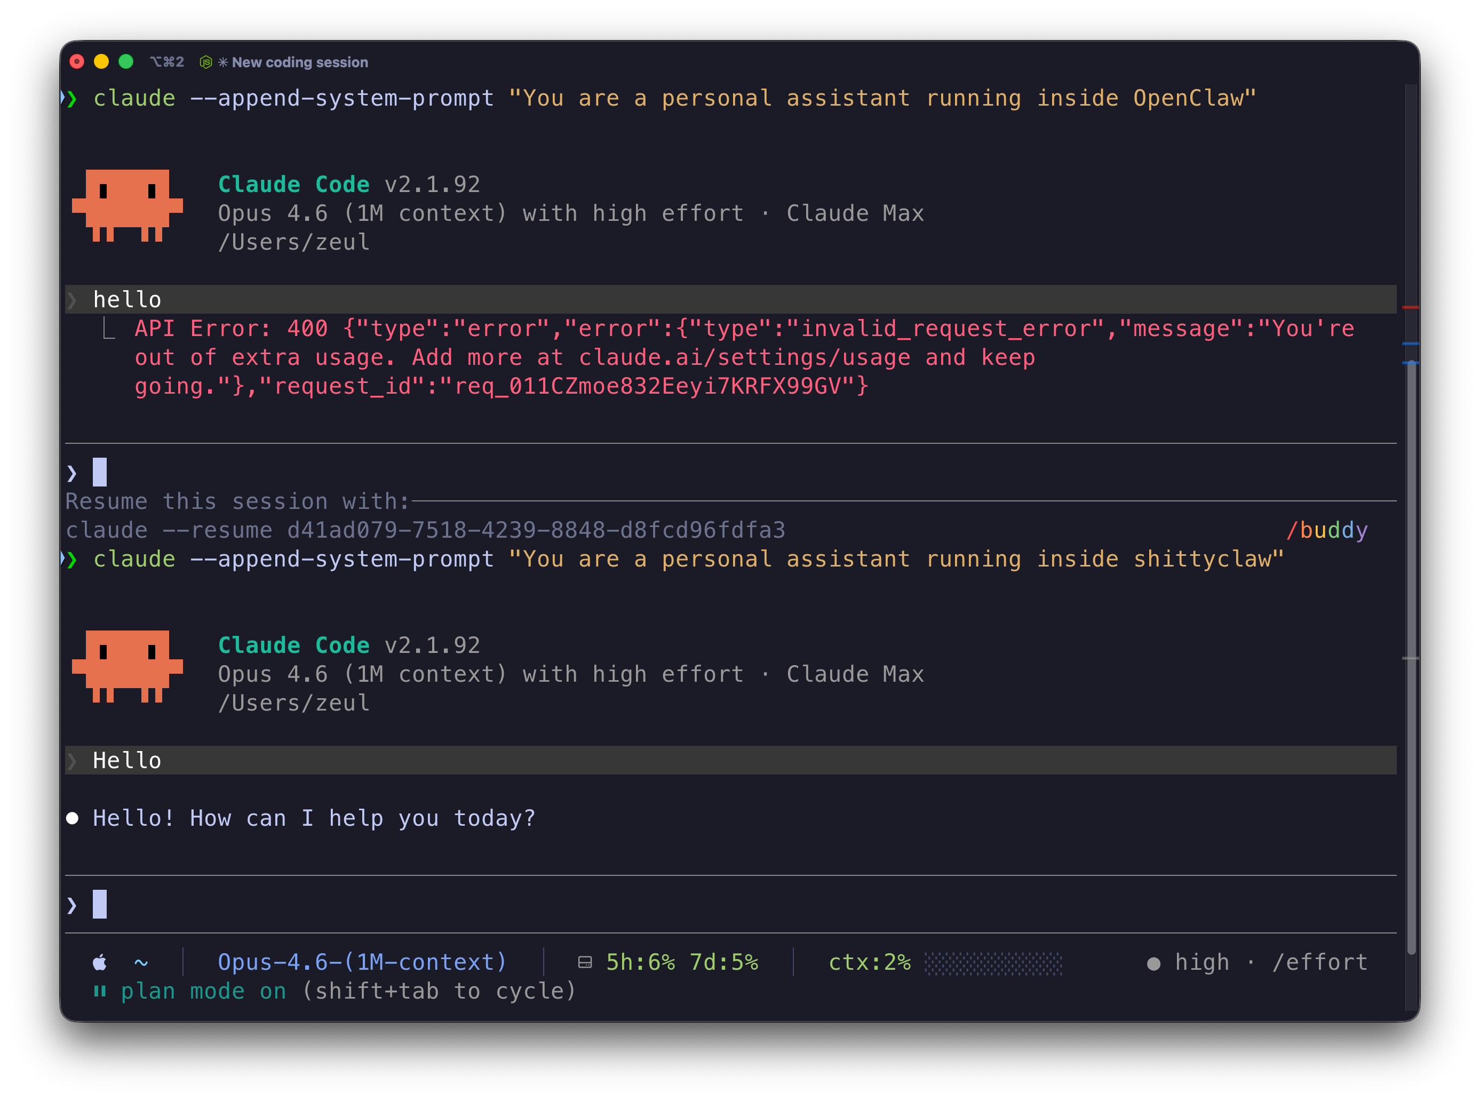Click the first Claude Code mascot icon

click(x=128, y=205)
